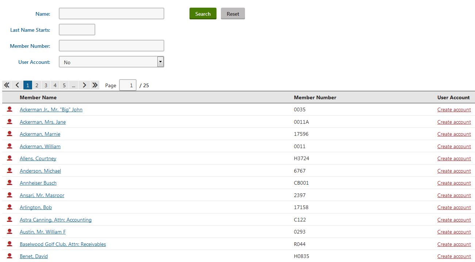Viewport: 475px width, 262px height.
Task: Click the person icon beside Ackerman, Marnie
Action: (9, 134)
